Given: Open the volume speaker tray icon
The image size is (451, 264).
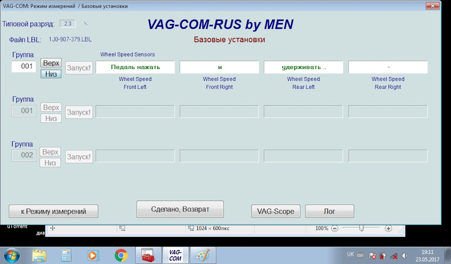Looking at the screenshot, I should [404, 256].
